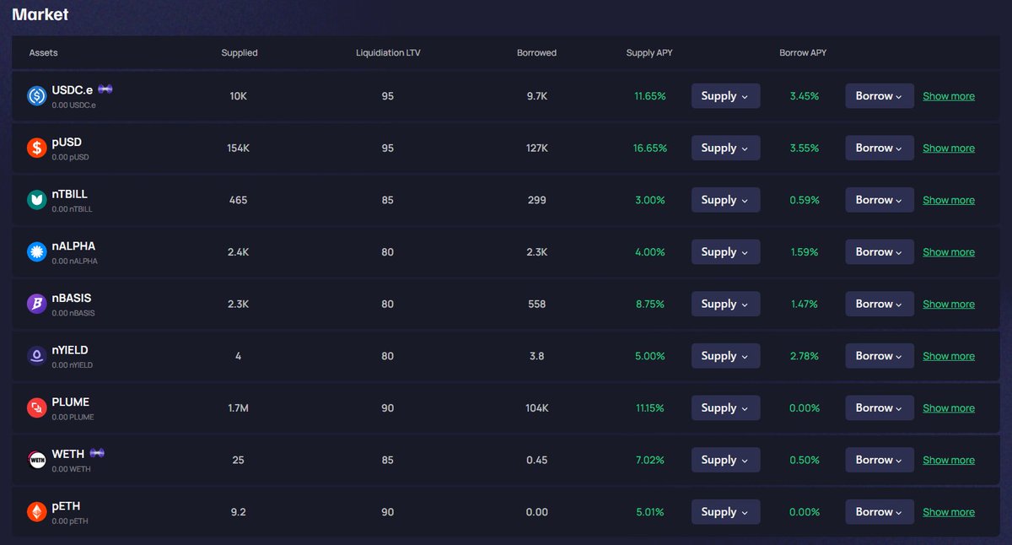Click the 8.75% supply APY for nBASIS
Image resolution: width=1012 pixels, height=545 pixels.
point(650,305)
